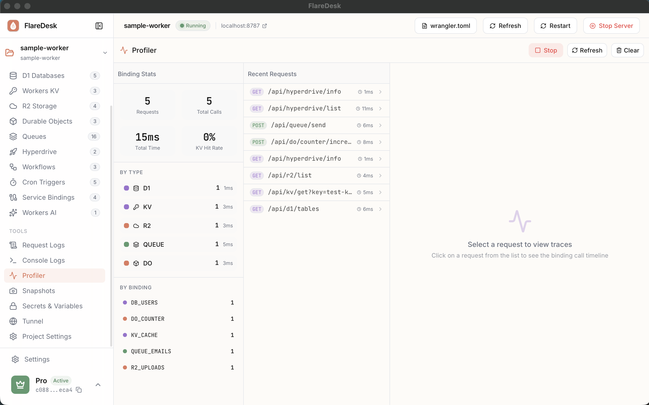Open the Cron Triggers panel
649x405 pixels.
pyautogui.click(x=43, y=182)
